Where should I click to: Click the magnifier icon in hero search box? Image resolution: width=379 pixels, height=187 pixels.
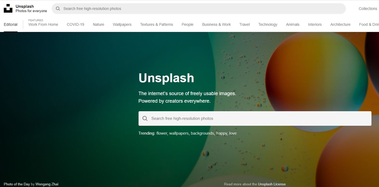coord(145,118)
